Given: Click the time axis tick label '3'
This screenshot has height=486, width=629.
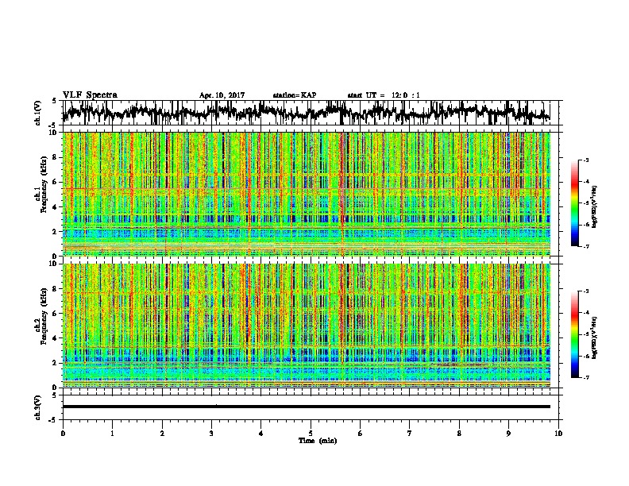Looking at the screenshot, I should pos(211,434).
